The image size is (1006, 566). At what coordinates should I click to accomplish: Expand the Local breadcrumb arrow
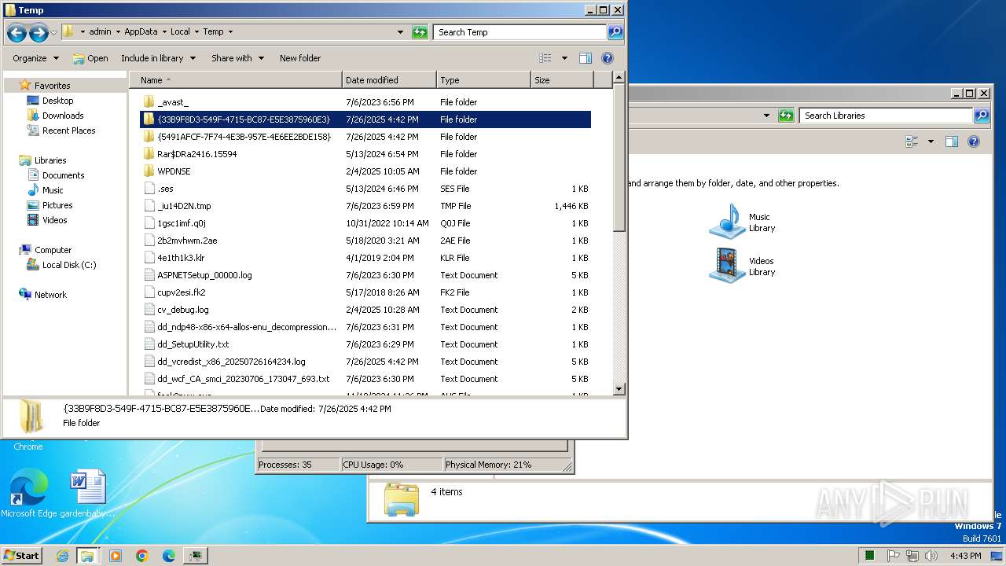coord(196,32)
